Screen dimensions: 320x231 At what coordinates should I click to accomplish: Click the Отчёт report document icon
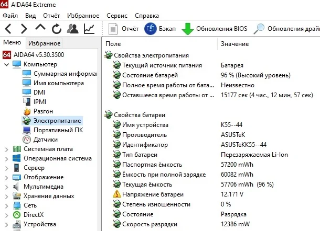click(x=113, y=29)
